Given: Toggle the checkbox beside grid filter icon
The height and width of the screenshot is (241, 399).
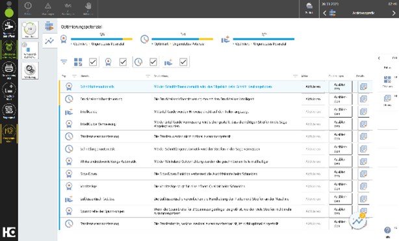Looking at the screenshot, I should click(93, 62).
